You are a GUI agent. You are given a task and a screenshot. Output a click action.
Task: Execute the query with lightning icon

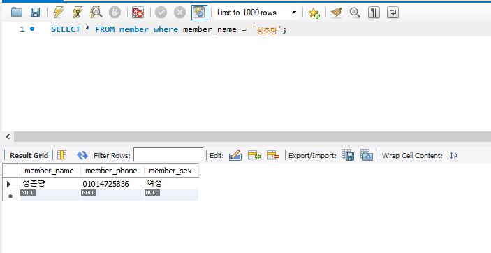click(x=58, y=13)
